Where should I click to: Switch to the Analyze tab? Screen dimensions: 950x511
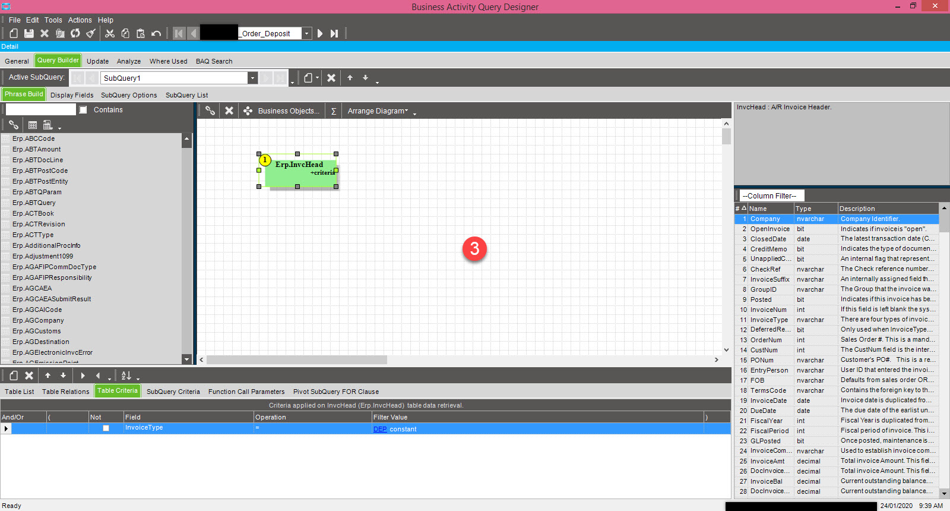(129, 61)
